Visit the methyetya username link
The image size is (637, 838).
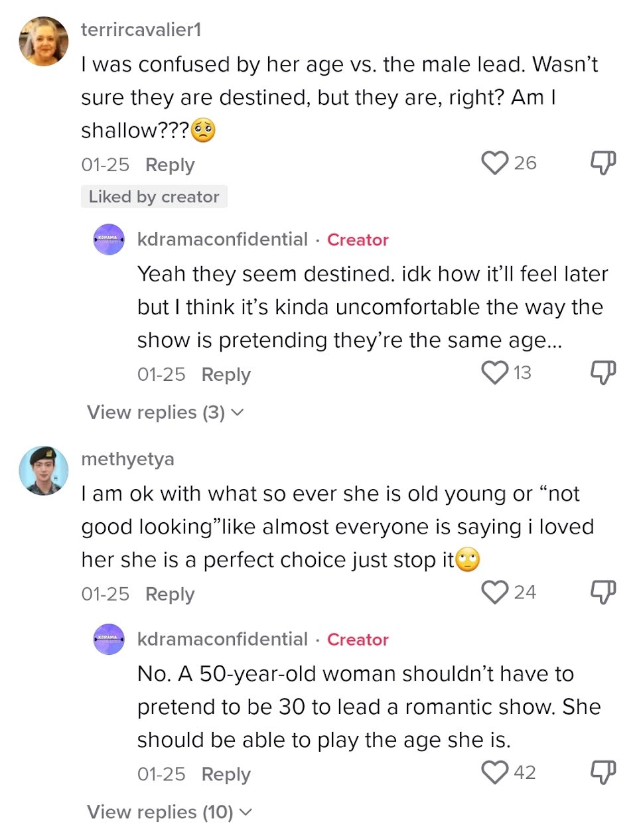(x=127, y=459)
